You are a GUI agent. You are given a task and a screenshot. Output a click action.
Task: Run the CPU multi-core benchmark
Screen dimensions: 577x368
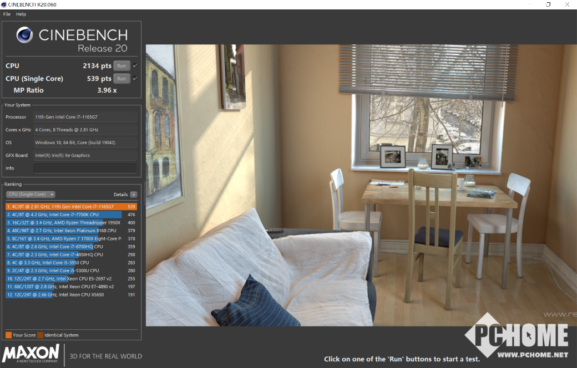tap(122, 65)
